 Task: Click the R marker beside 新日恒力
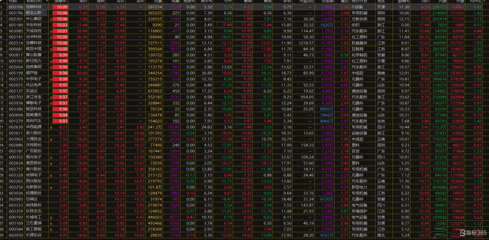(x=51, y=61)
